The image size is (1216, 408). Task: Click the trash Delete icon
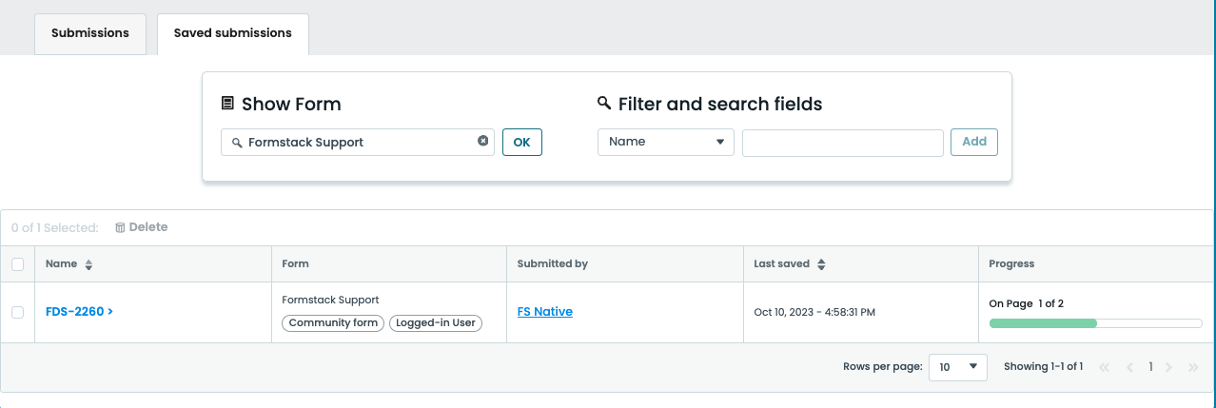coord(120,227)
